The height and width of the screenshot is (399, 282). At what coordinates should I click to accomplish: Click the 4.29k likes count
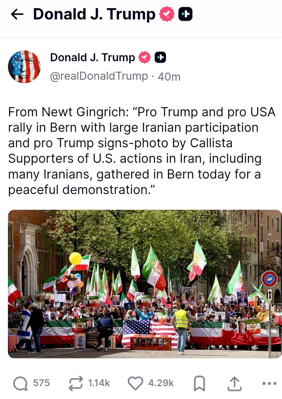161,383
